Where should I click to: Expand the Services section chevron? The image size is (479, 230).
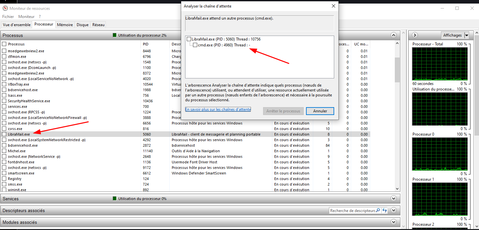coord(393,199)
